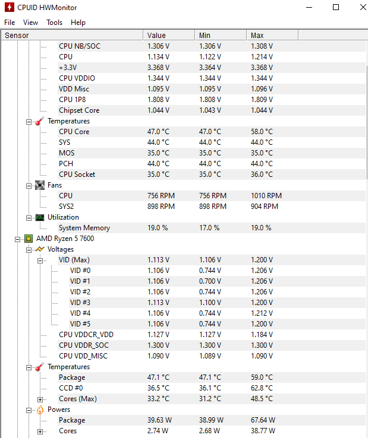Select the CPU VDDCR_VDD row
Image resolution: width=368 pixels, height=438 pixels.
212,335
